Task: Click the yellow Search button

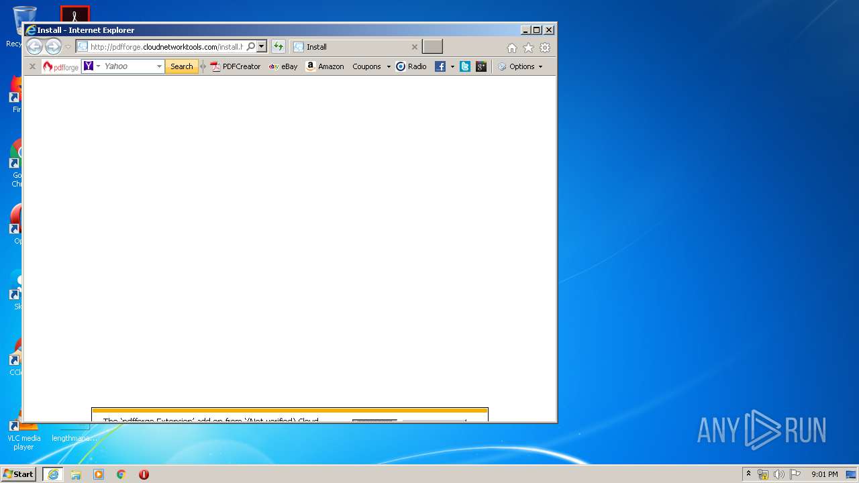Action: 181,66
